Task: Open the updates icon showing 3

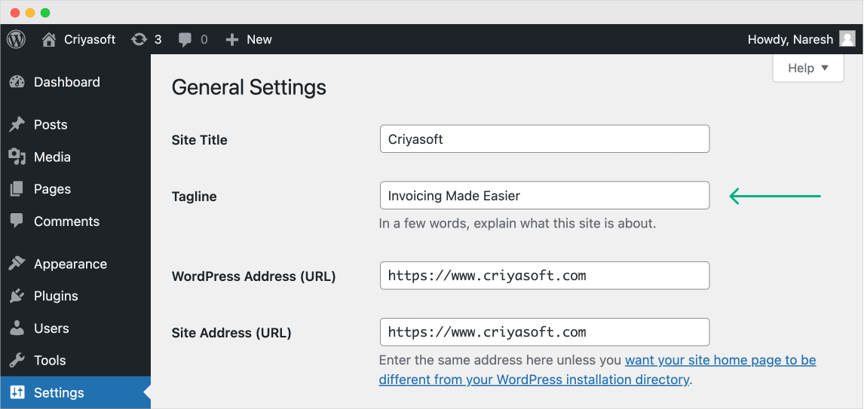Action: coord(139,40)
